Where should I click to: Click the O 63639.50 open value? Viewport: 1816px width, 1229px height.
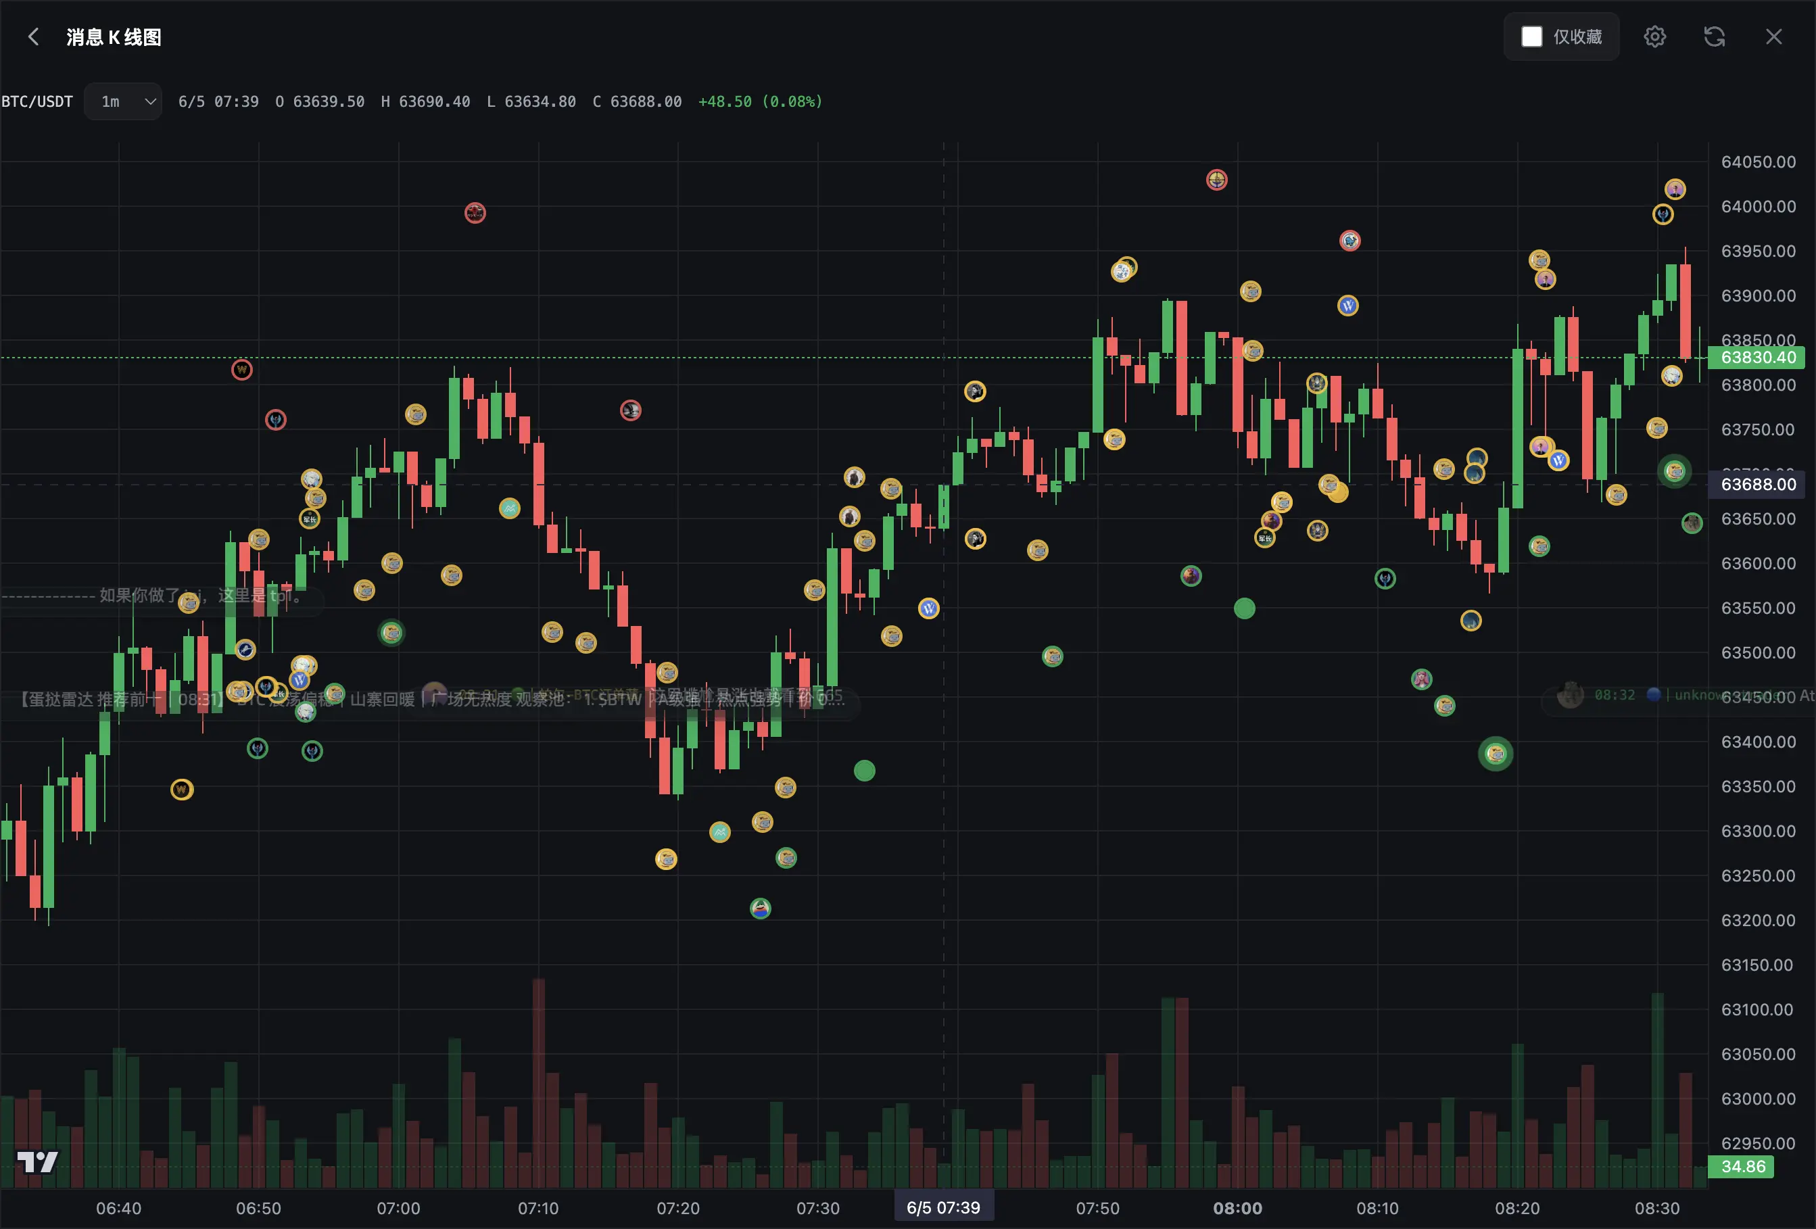[320, 101]
